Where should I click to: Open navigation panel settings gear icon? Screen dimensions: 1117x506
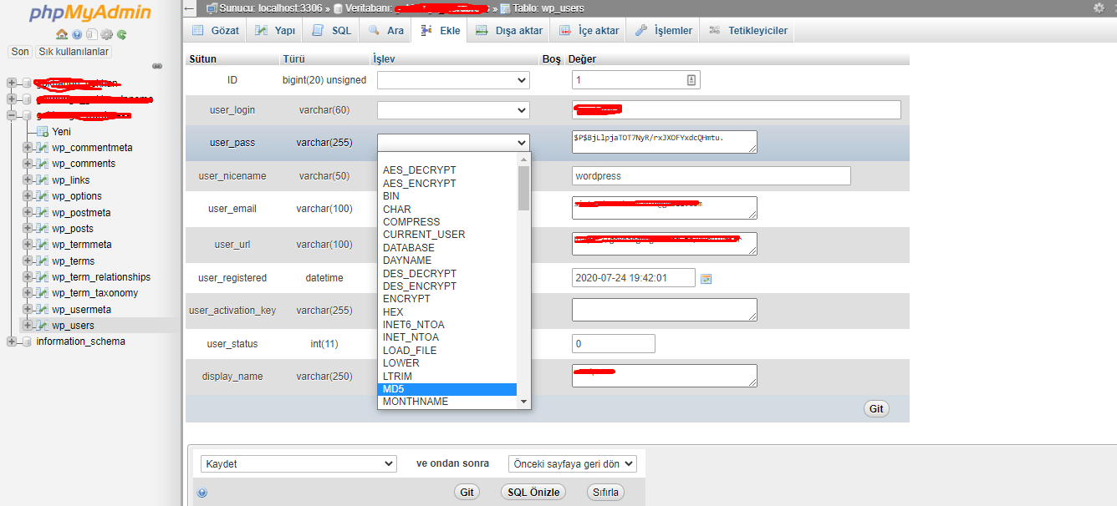click(x=107, y=34)
